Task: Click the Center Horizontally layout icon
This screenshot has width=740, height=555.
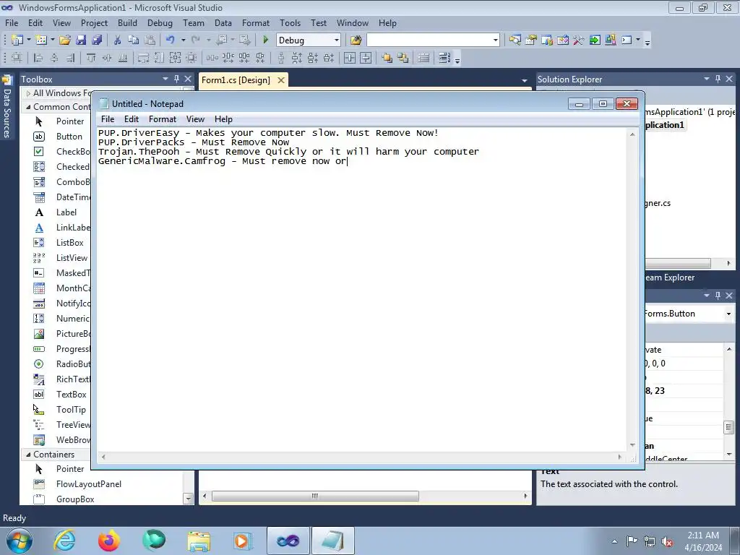Action: click(350, 58)
